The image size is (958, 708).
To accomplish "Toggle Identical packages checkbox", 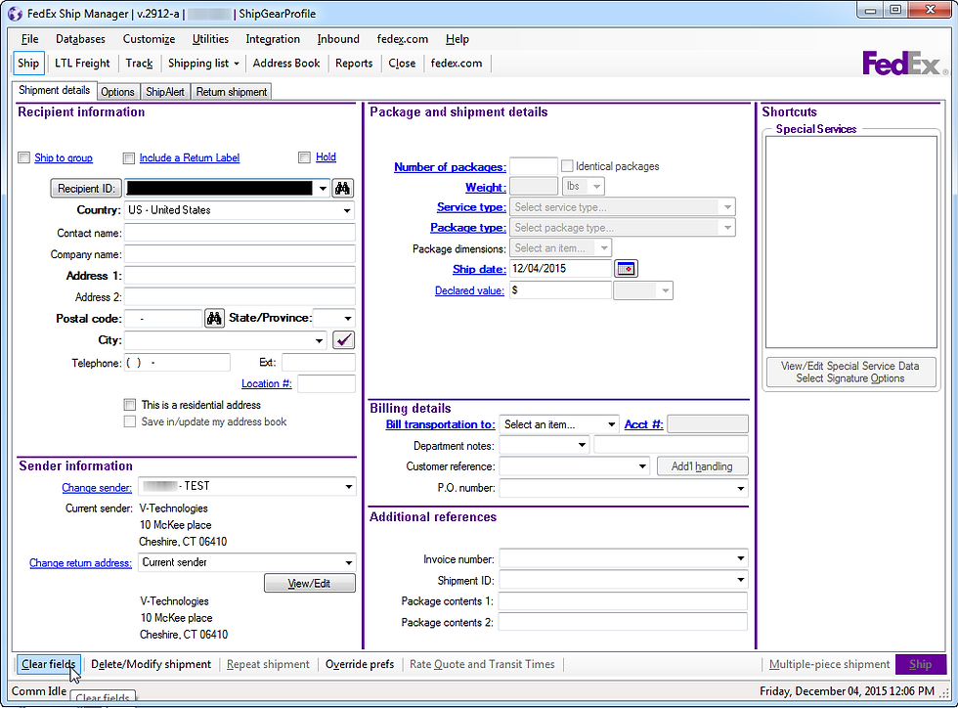I will (567, 165).
